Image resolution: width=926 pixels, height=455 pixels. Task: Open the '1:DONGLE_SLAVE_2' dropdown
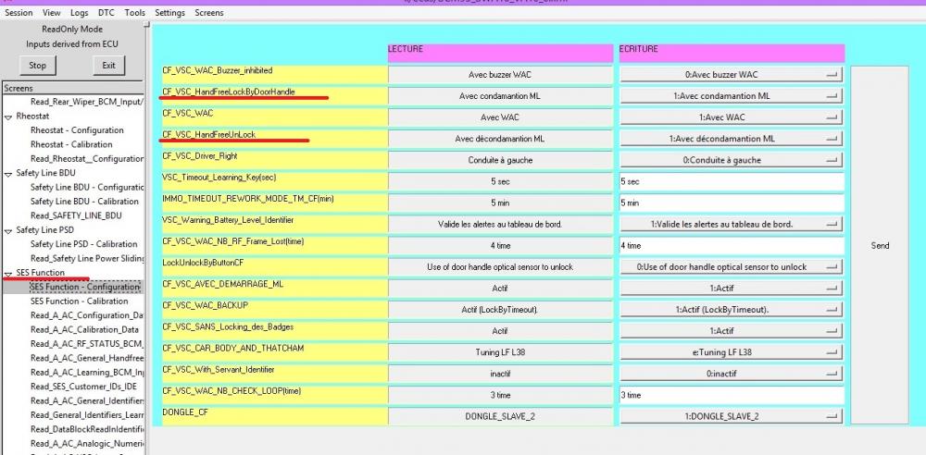(732, 417)
